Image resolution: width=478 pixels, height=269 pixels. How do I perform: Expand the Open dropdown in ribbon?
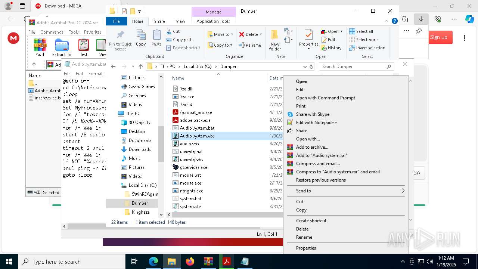tap(341, 31)
